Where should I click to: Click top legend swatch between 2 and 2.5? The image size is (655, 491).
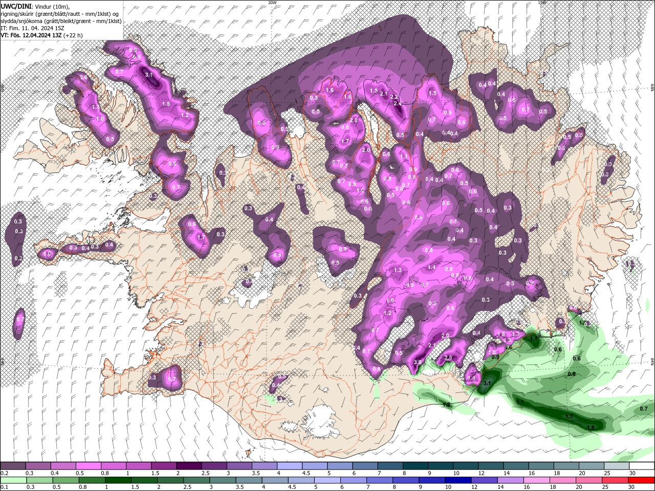(x=188, y=466)
